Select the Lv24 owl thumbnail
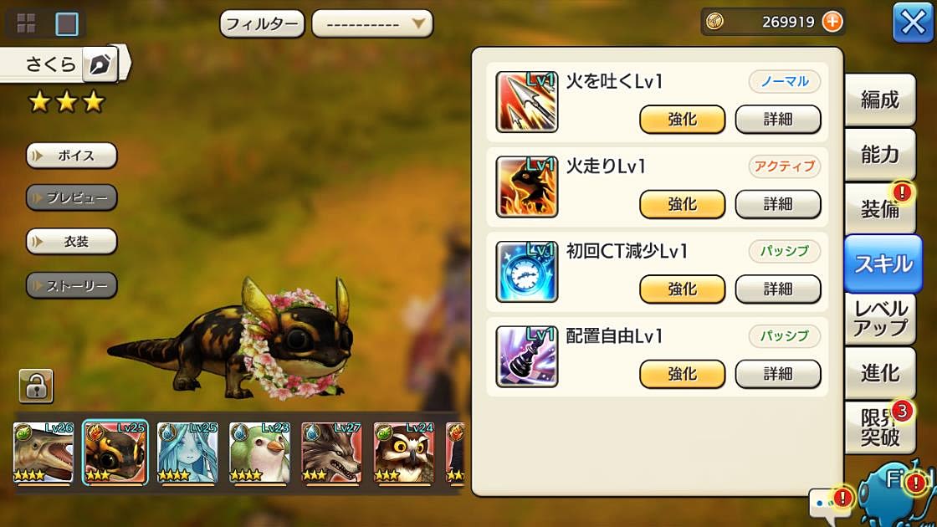This screenshot has height=527, width=937. click(403, 453)
